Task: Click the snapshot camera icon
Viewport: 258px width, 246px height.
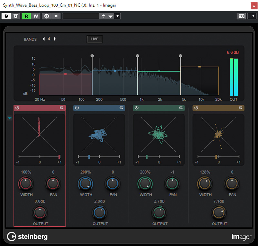Action: (x=241, y=16)
